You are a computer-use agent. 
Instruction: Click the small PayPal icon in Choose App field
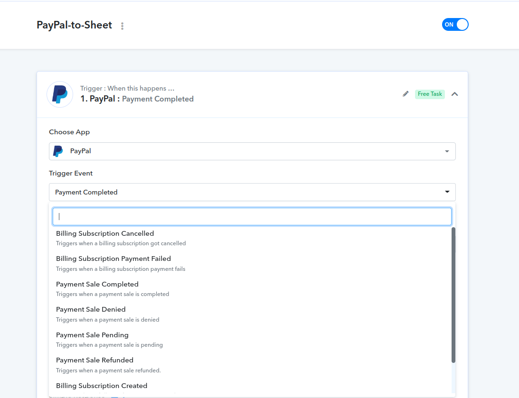58,151
